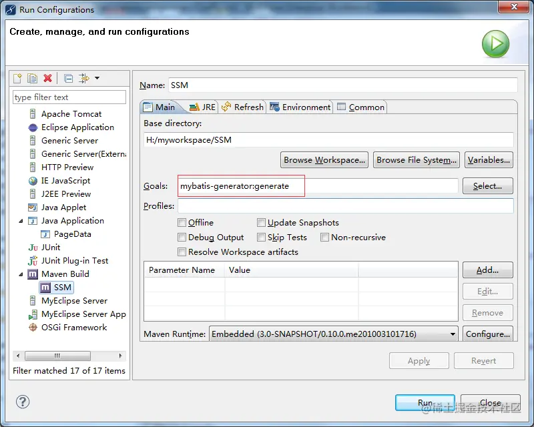The width and height of the screenshot is (534, 427).
Task: Collapse the Maven Build tree node
Action: (x=21, y=274)
